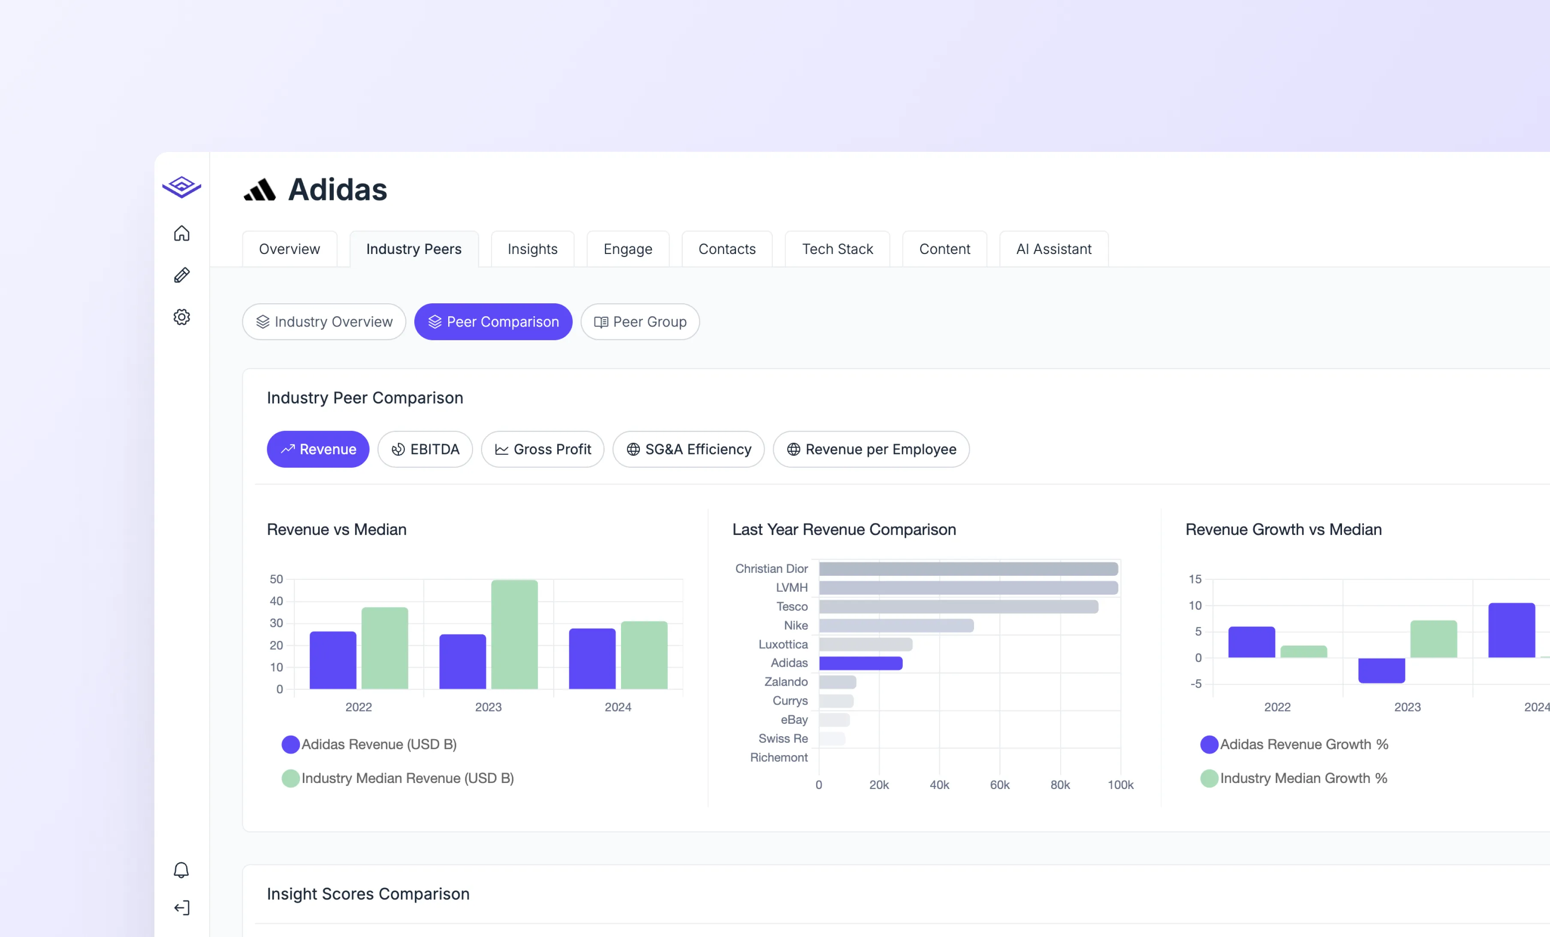Select the Industry Overview pill
This screenshot has width=1550, height=937.
coord(324,322)
